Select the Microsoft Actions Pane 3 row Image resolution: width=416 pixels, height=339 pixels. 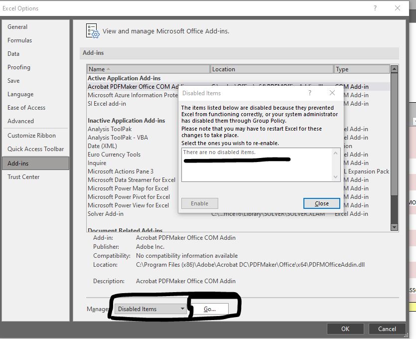pyautogui.click(x=133, y=172)
